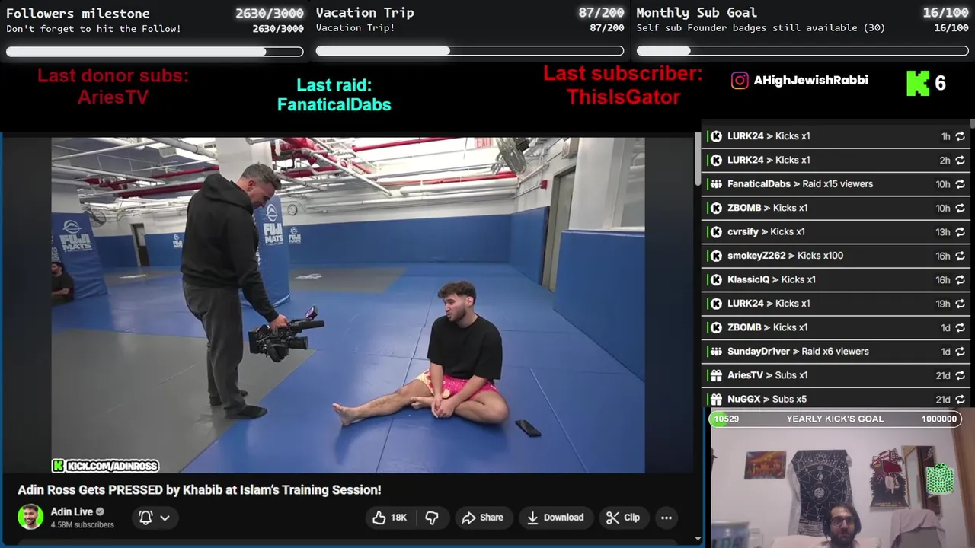Click the Share arrow button

[483, 518]
